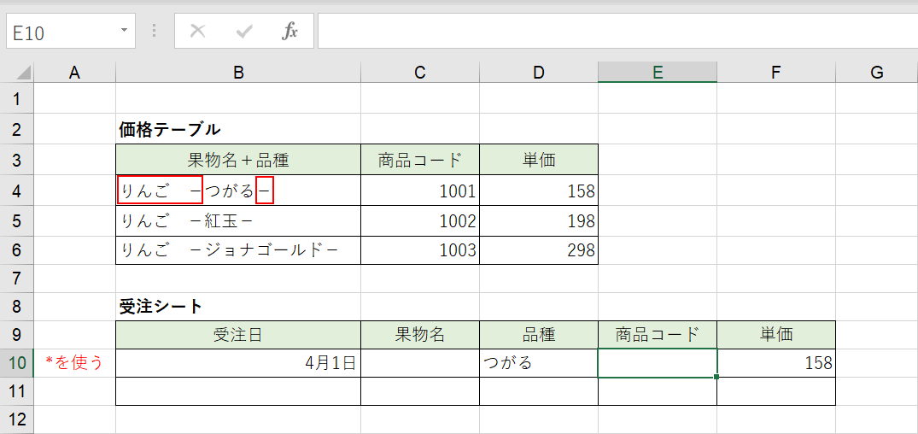Click the 商品コード header in row 9
Image resolution: width=918 pixels, height=434 pixels.
[x=658, y=334]
